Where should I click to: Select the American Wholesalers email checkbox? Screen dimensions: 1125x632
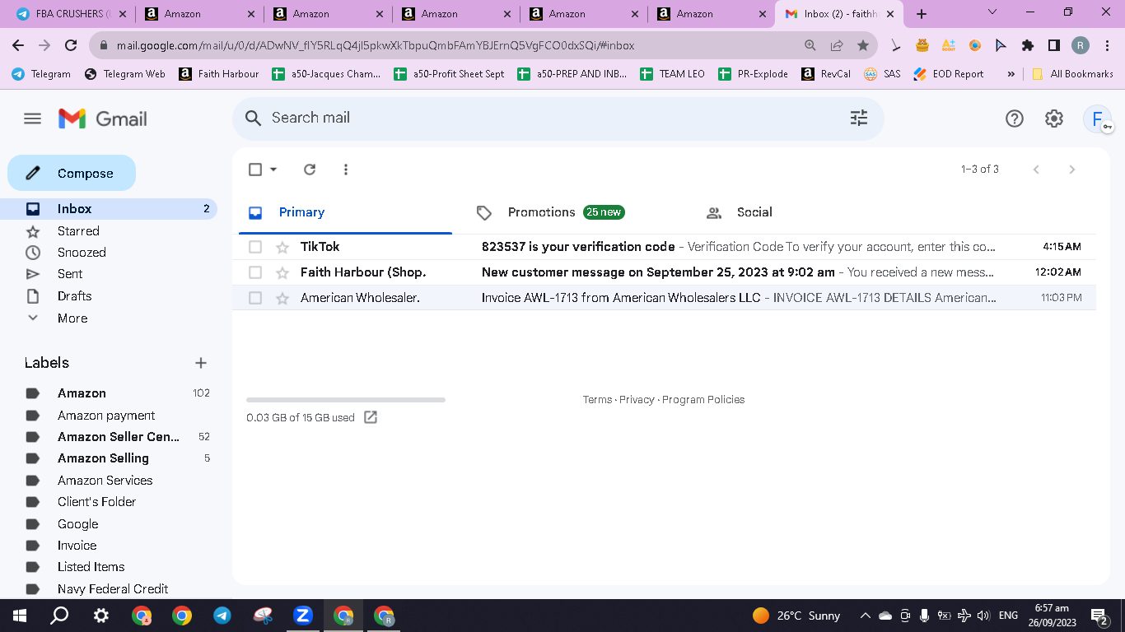[255, 298]
